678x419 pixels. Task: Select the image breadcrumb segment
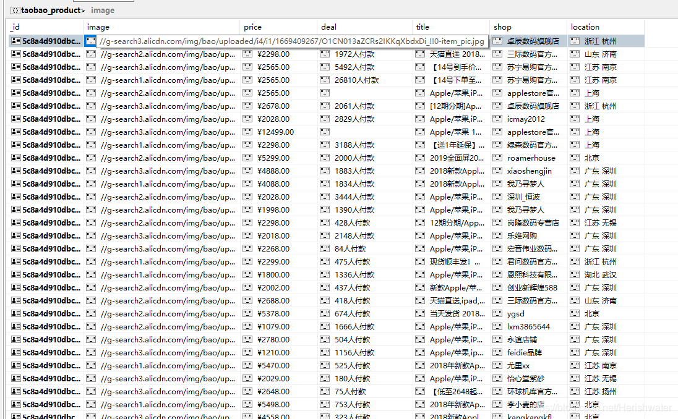coord(103,10)
